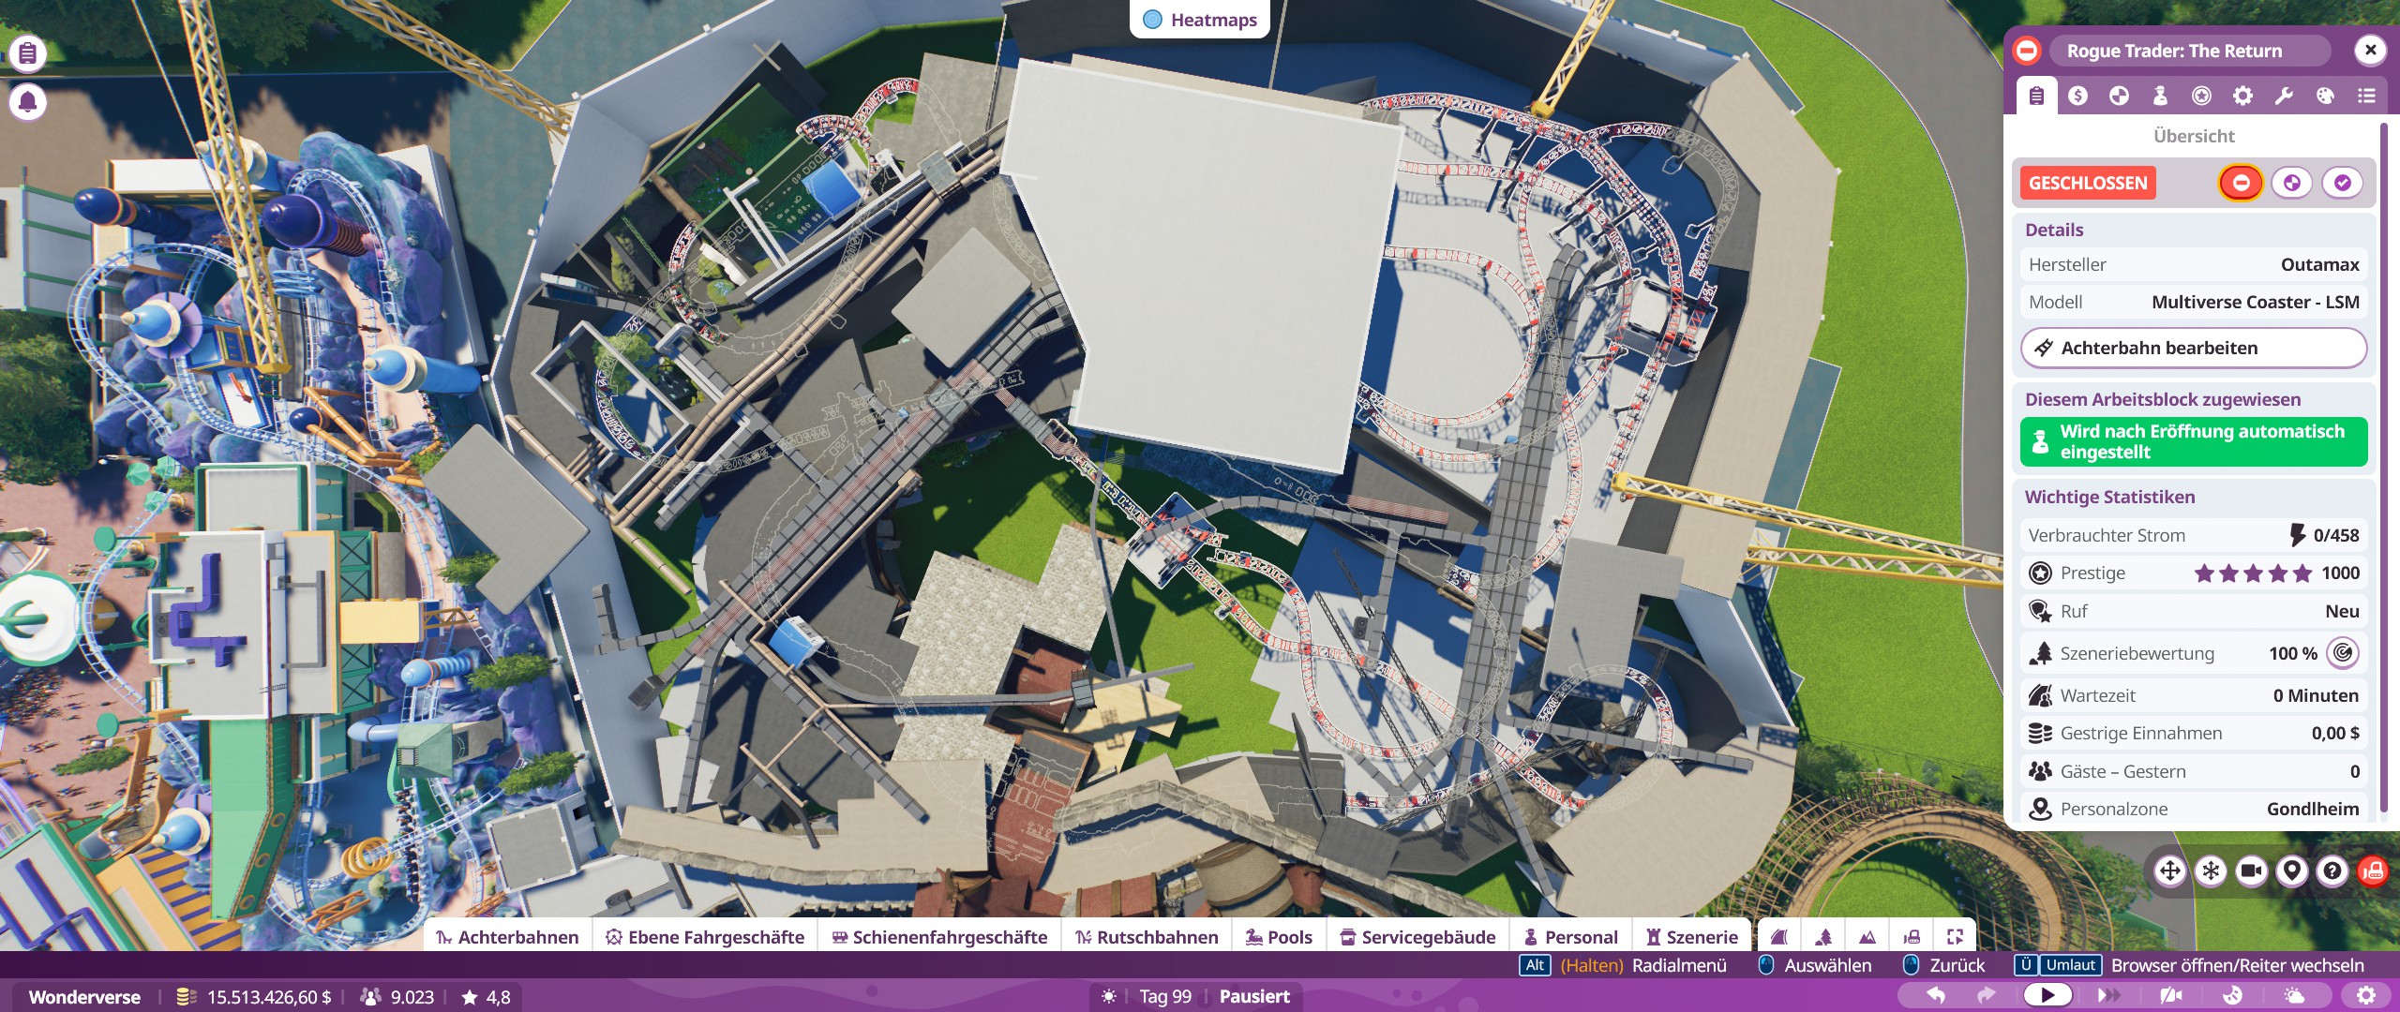This screenshot has height=1012, width=2400.
Task: Open the test results crash-dummy tab
Action: tap(2119, 96)
